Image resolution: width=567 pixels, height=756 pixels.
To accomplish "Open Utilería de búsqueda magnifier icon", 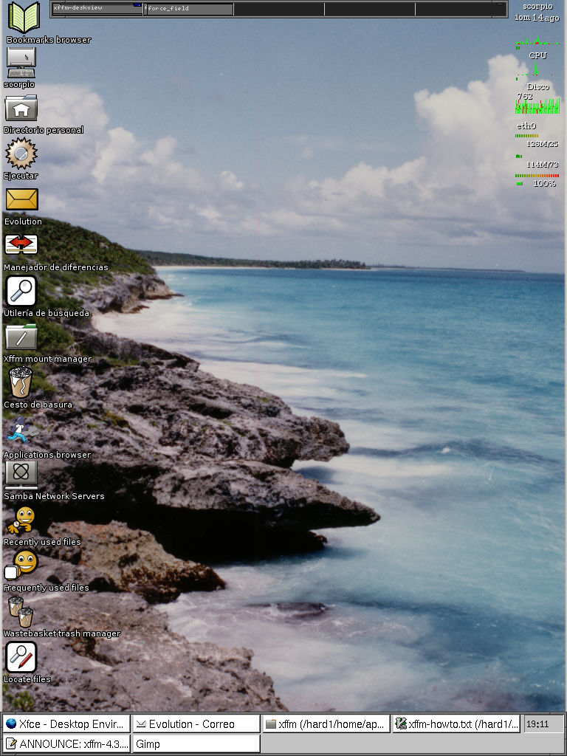I will (x=21, y=291).
